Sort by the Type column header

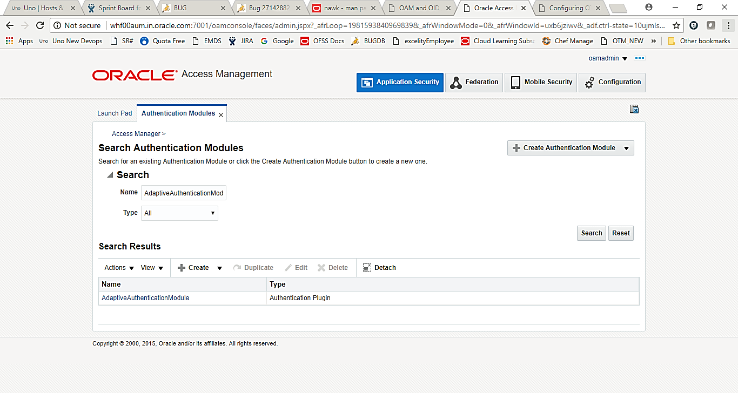coord(453,284)
